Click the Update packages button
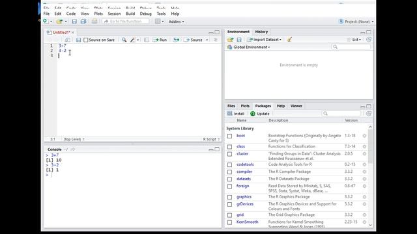The image size is (417, 234). click(x=260, y=114)
